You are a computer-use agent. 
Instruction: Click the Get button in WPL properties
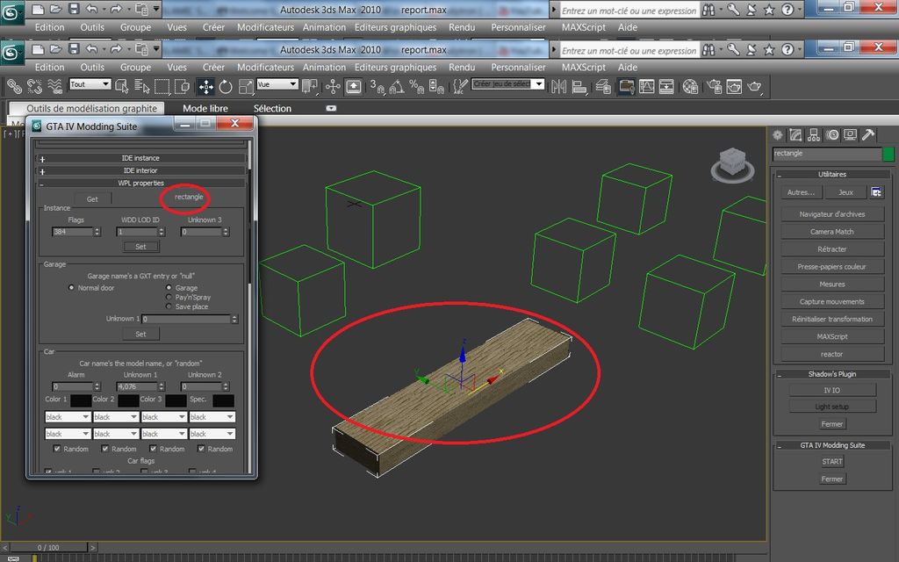click(92, 199)
